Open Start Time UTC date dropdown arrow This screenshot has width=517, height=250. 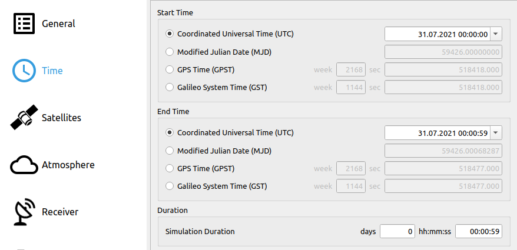point(496,34)
